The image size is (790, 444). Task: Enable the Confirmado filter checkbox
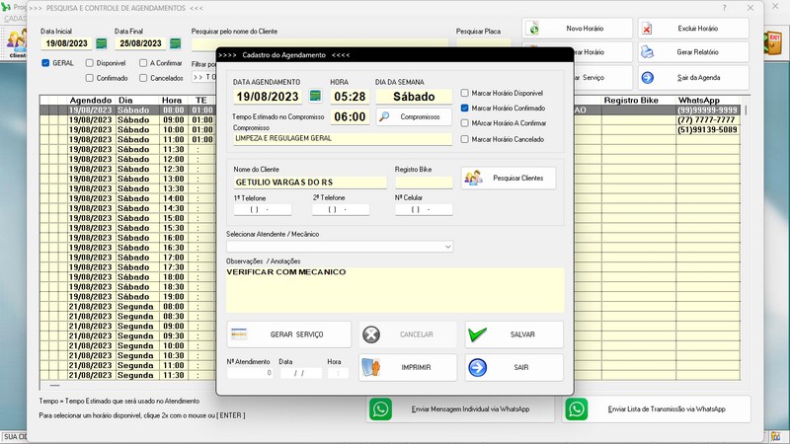(x=89, y=78)
